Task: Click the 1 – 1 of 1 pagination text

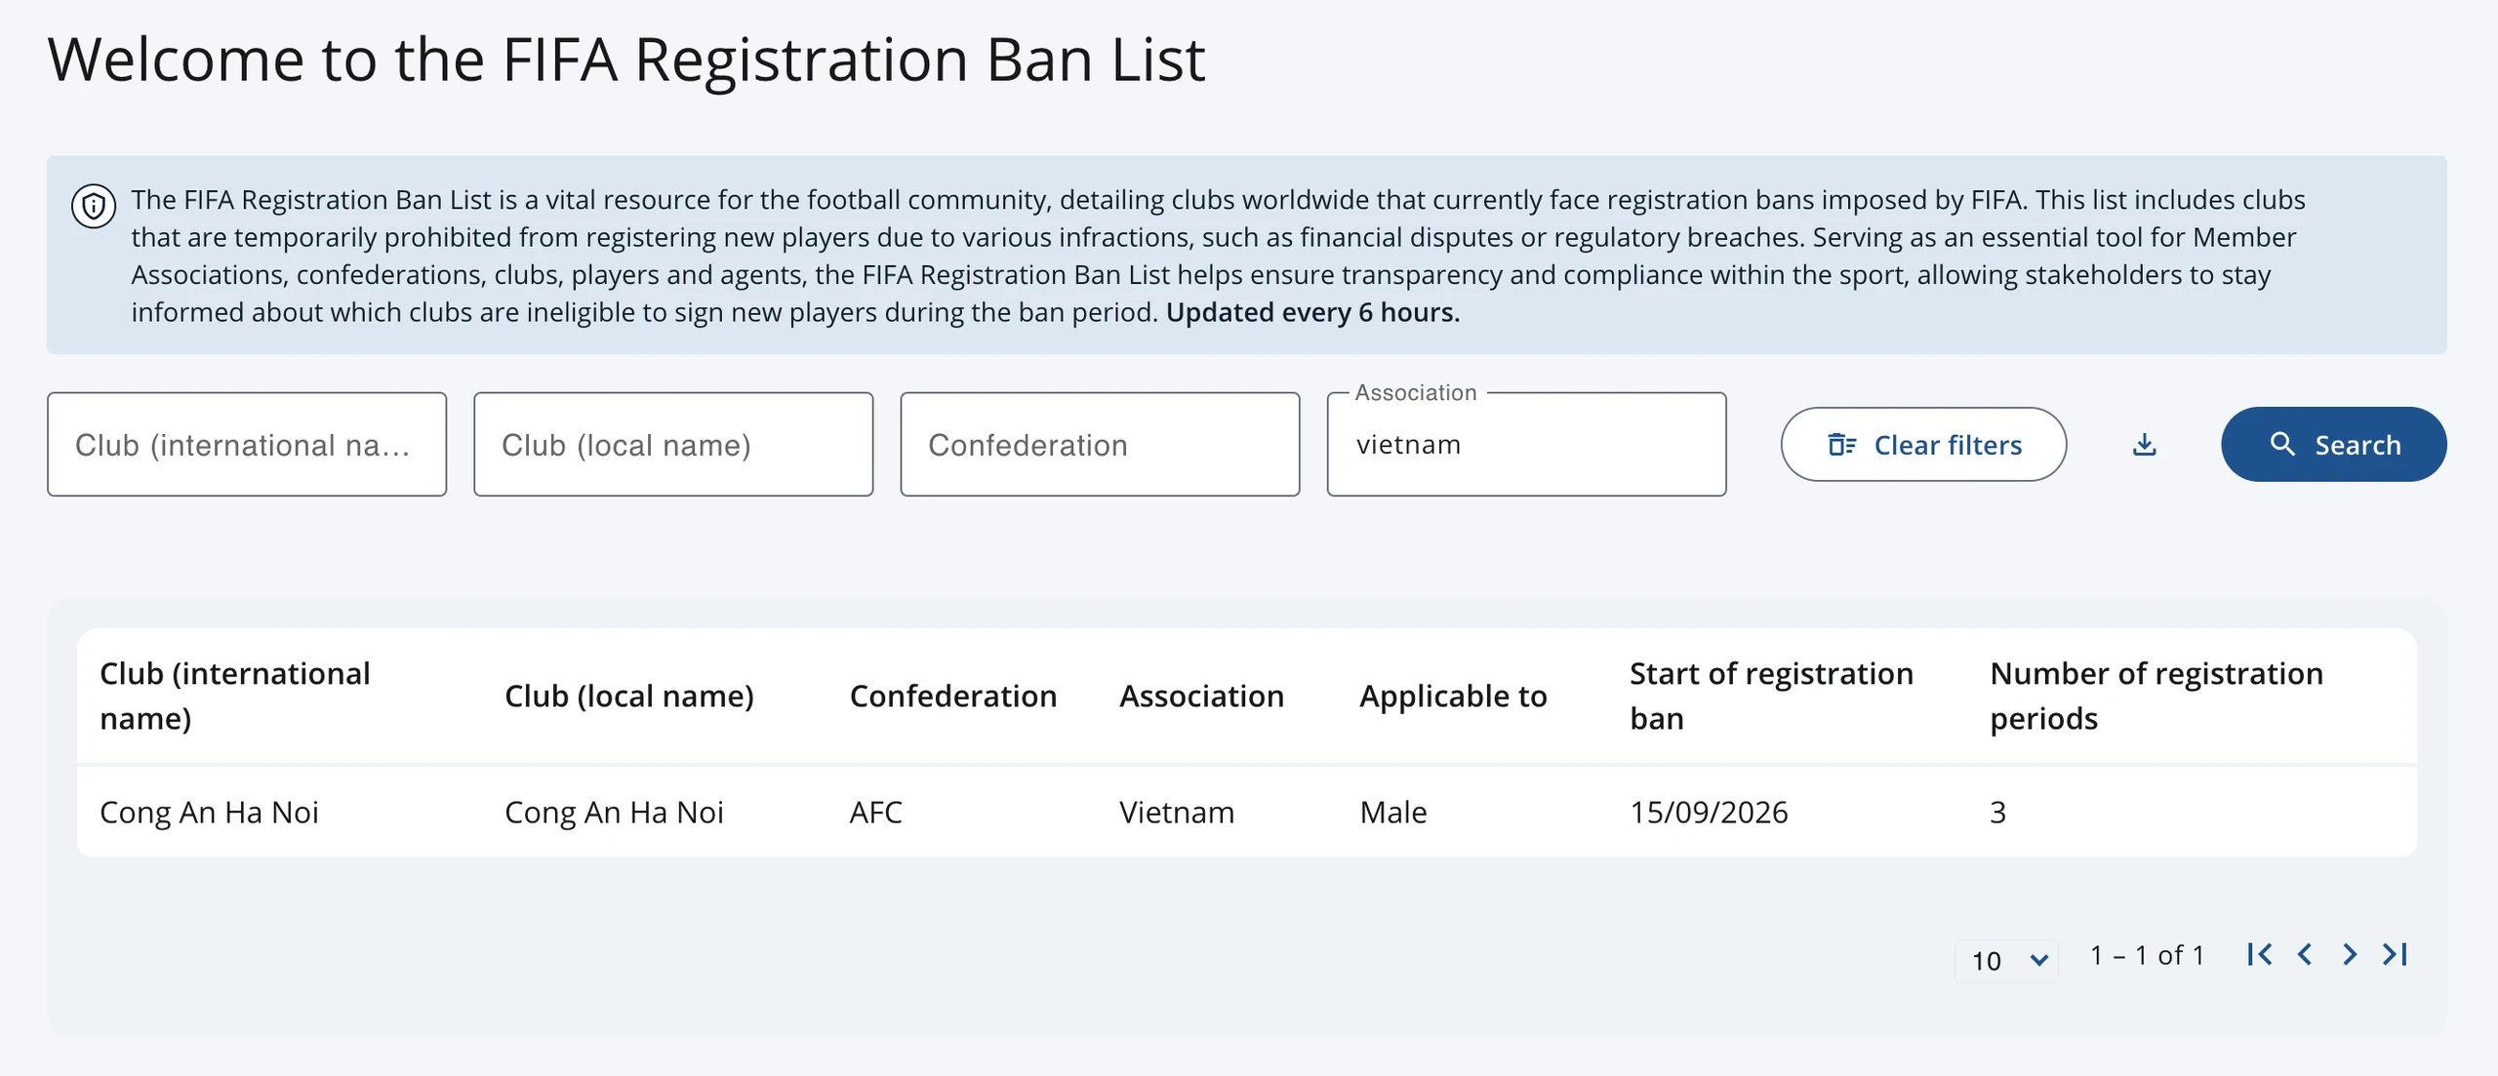Action: click(2147, 955)
